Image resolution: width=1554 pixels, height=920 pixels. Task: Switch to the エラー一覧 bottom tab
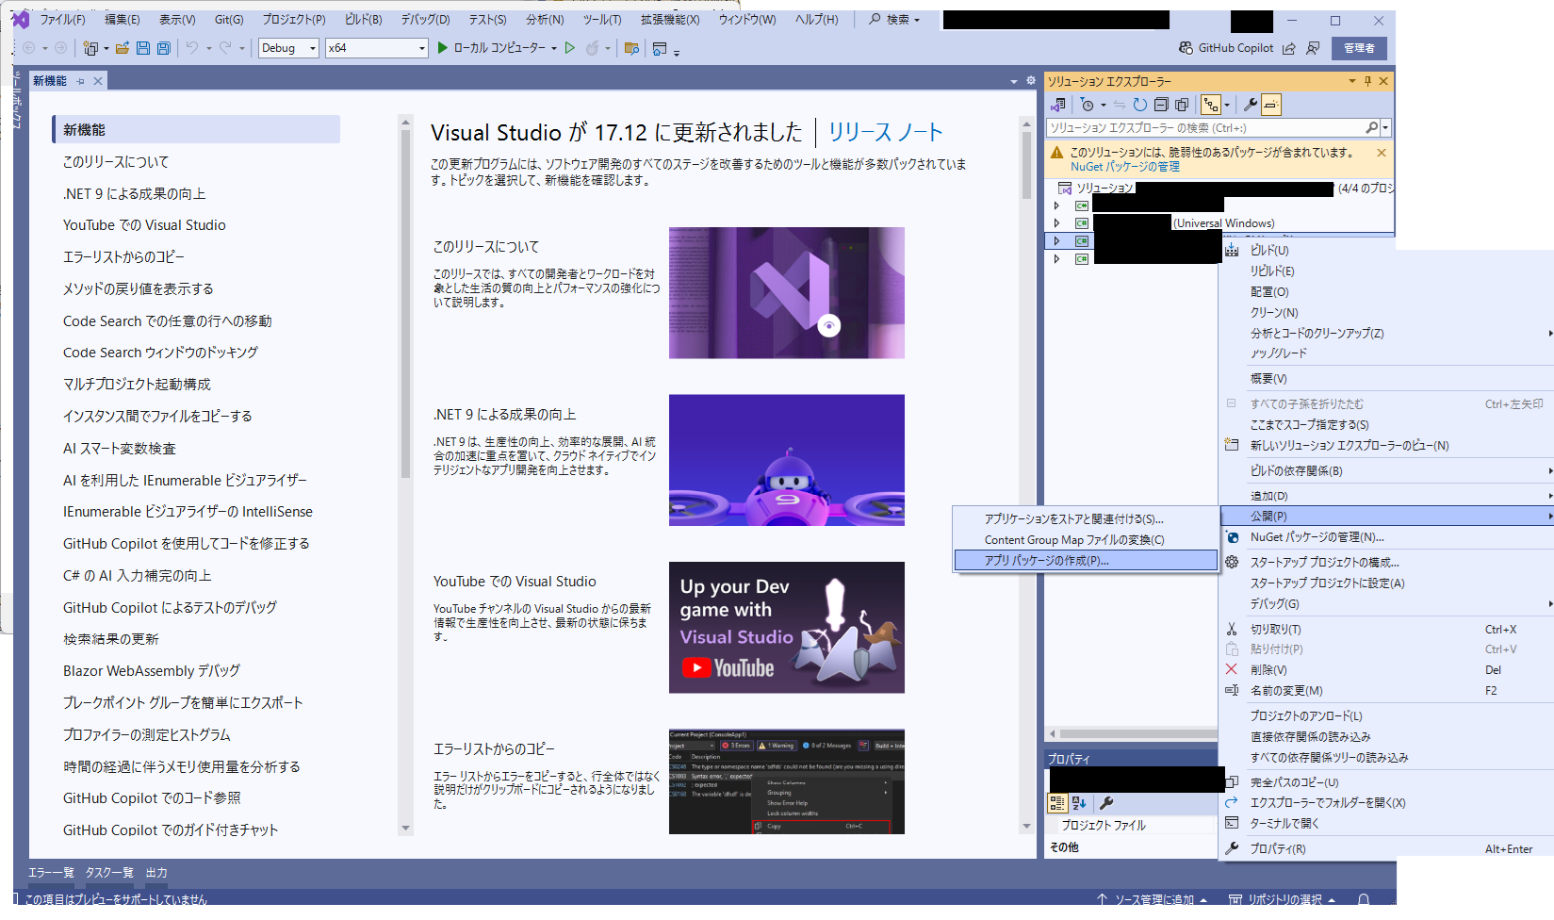51,873
